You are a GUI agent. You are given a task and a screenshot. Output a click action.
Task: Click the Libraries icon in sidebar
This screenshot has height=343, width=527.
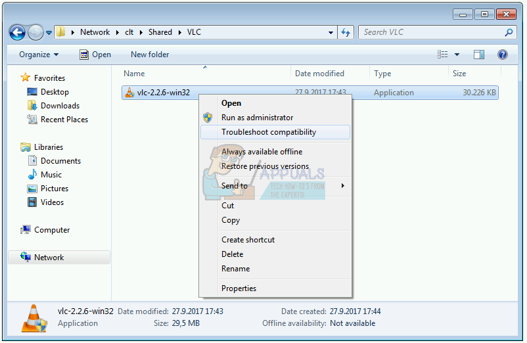tap(26, 147)
